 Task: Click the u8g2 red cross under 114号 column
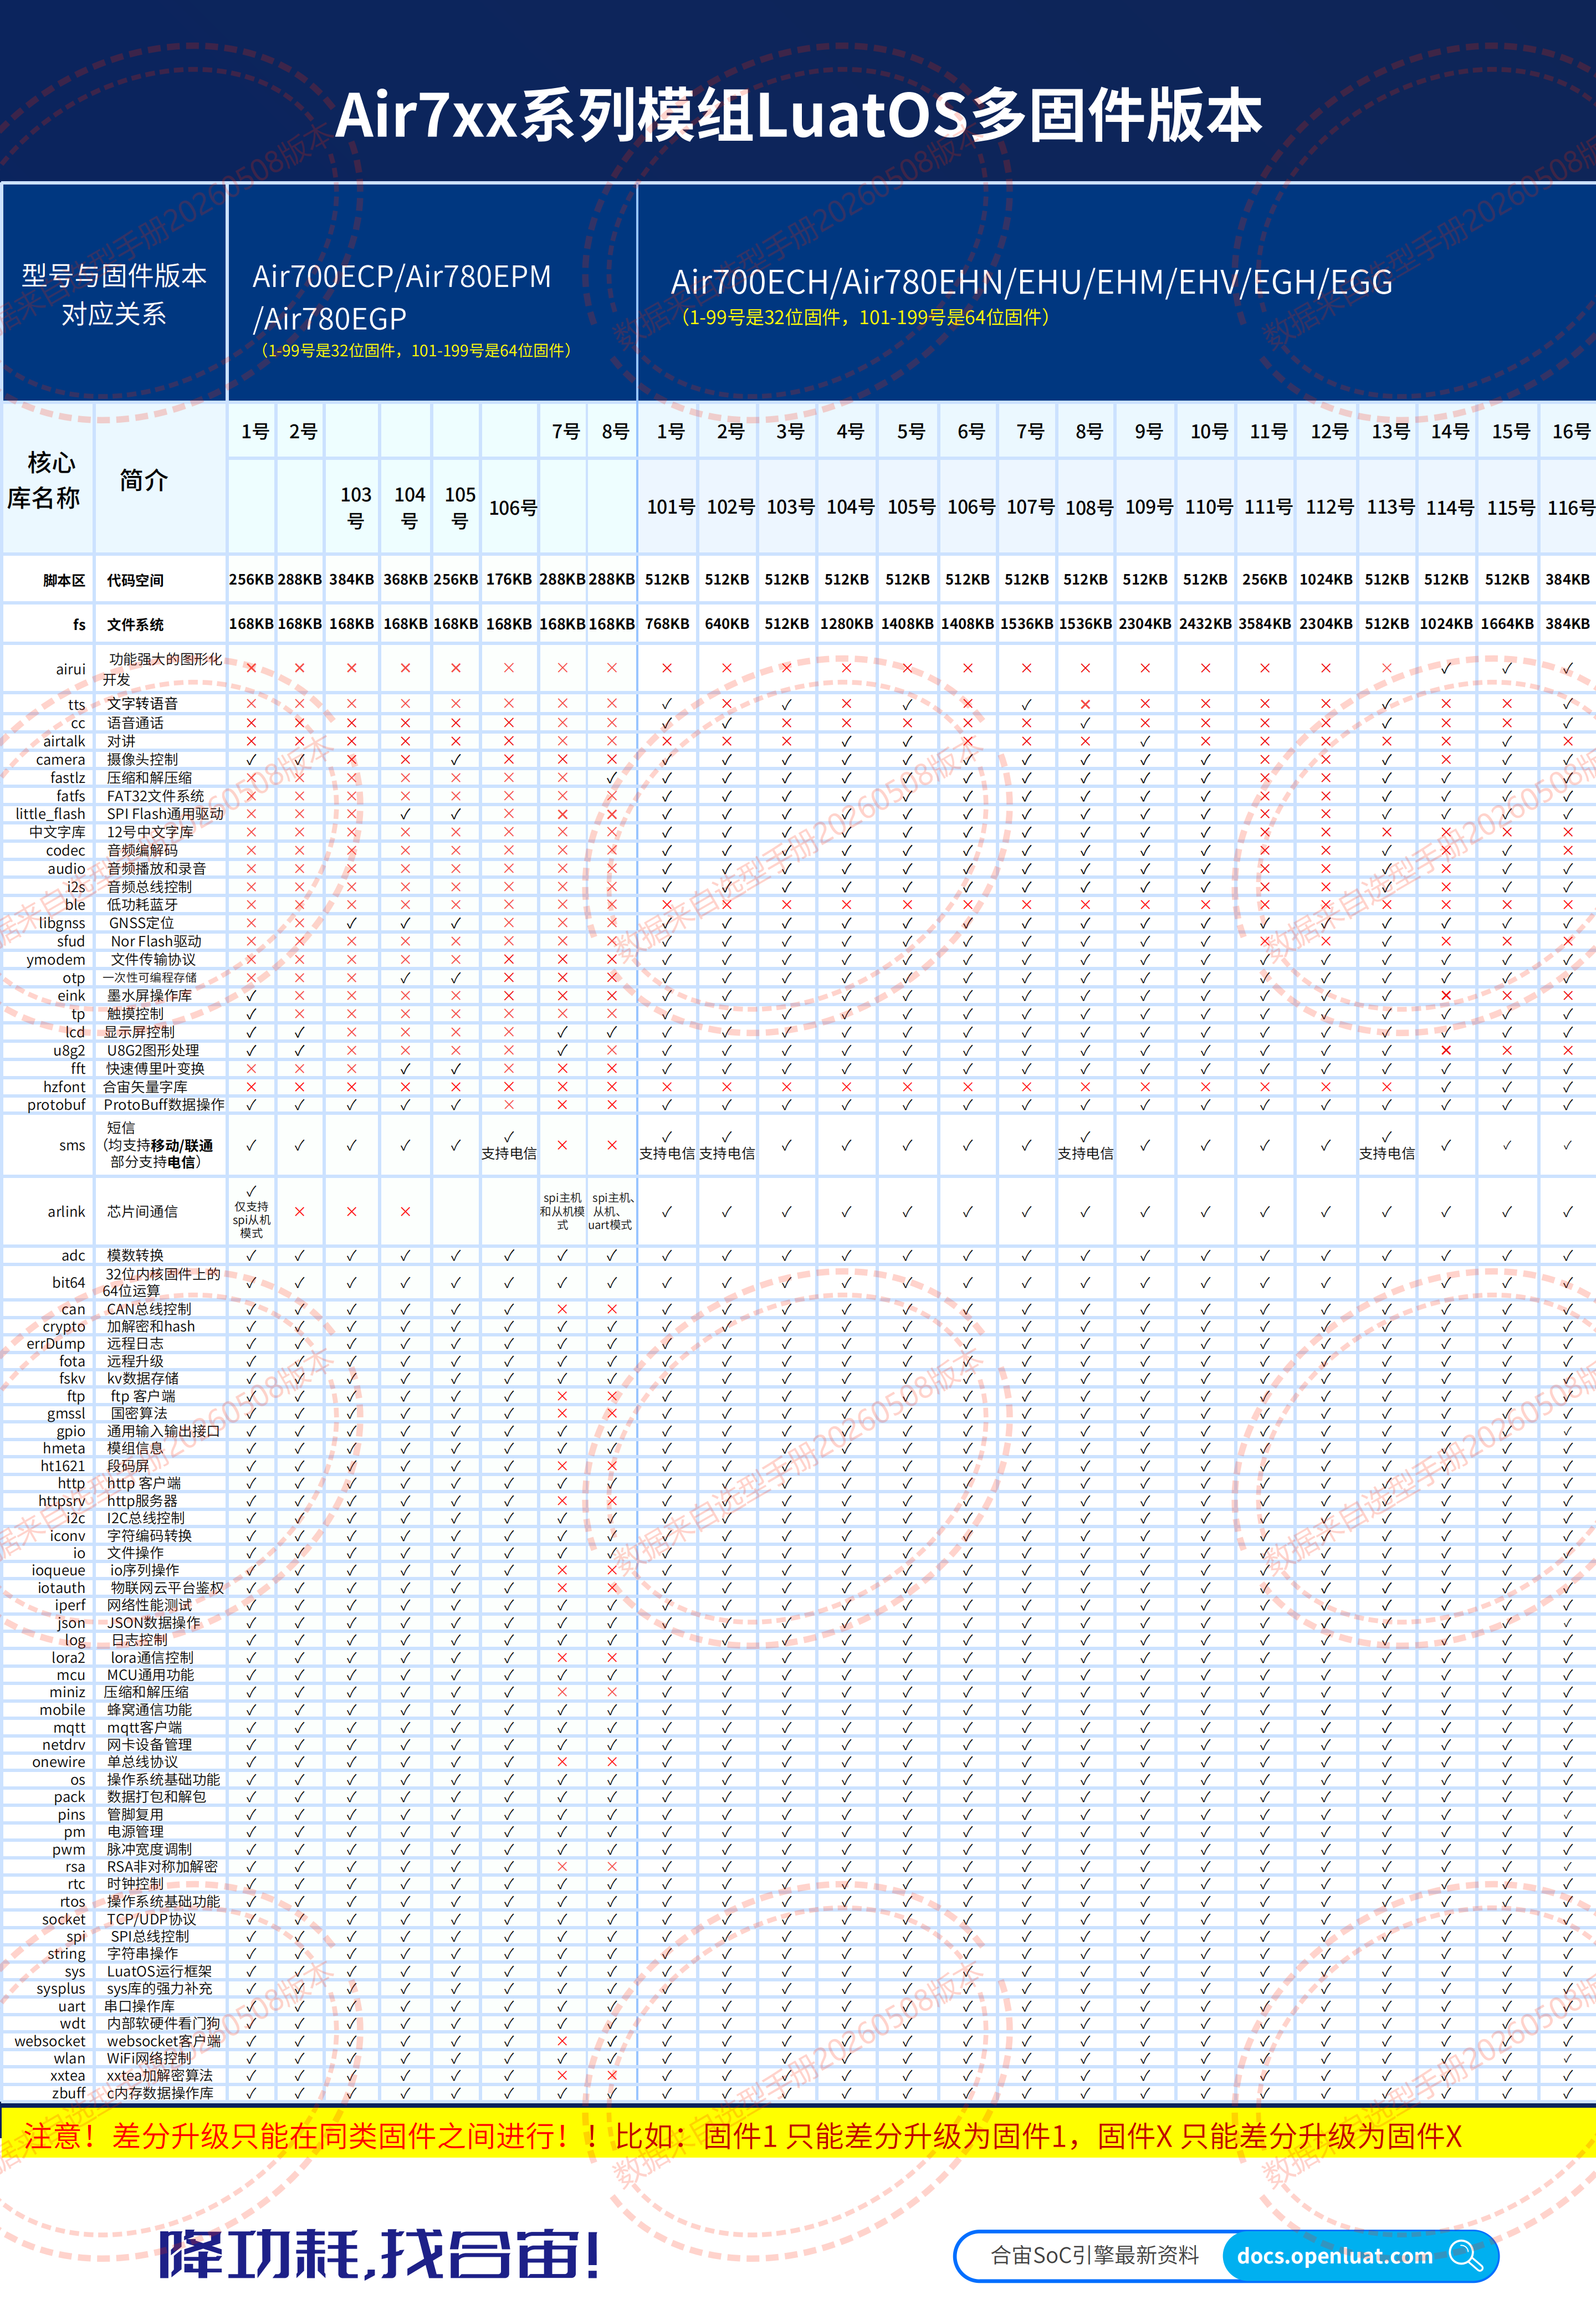click(x=1446, y=1051)
